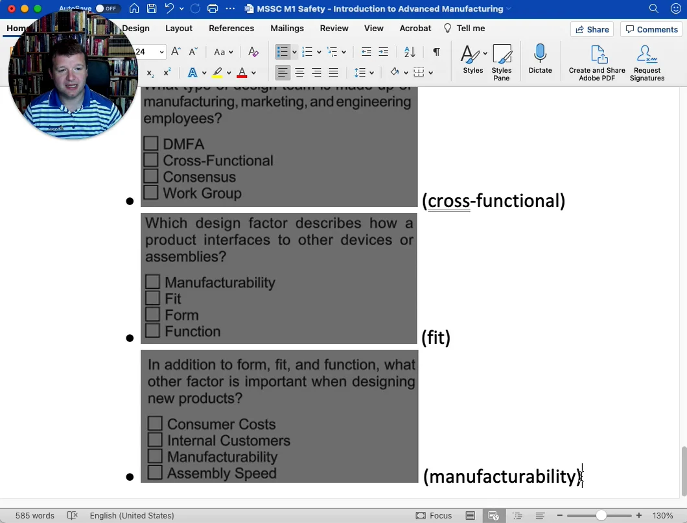Decrease paragraph indent

pyautogui.click(x=366, y=52)
